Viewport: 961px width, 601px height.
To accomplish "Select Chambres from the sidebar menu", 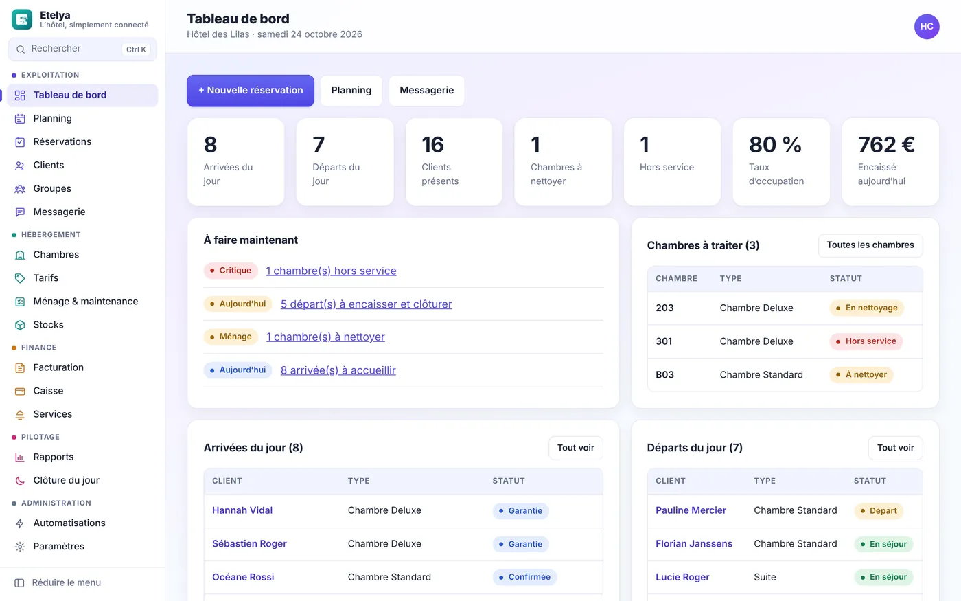I will [x=82, y=255].
